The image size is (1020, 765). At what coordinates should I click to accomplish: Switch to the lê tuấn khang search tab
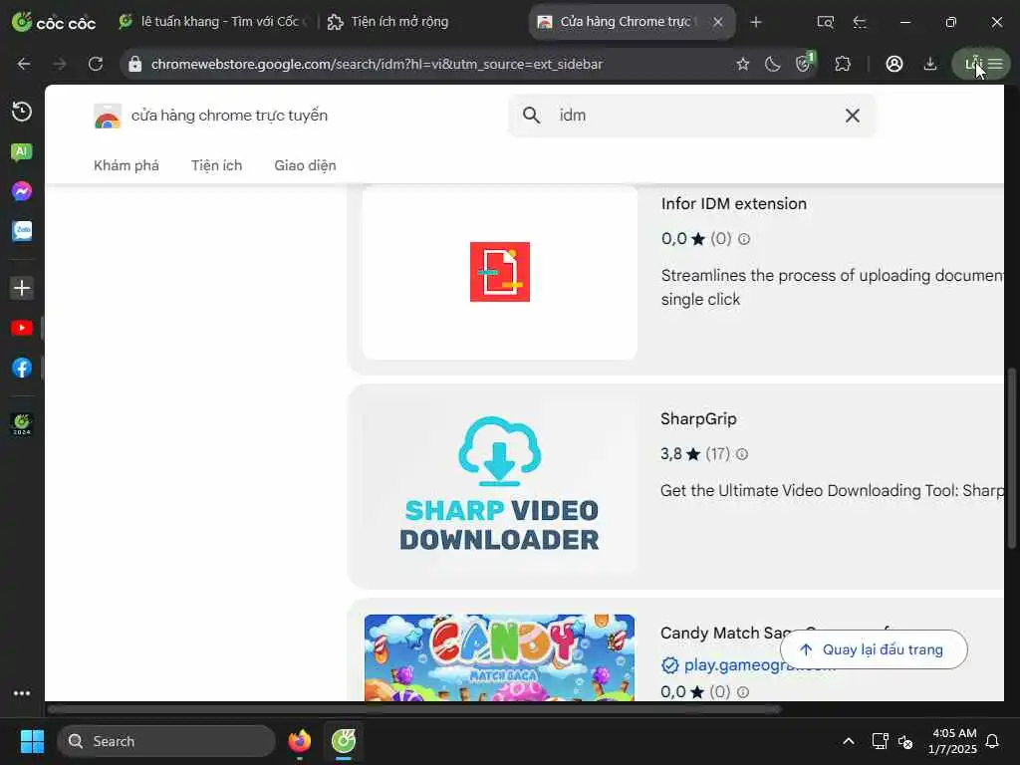[212, 22]
